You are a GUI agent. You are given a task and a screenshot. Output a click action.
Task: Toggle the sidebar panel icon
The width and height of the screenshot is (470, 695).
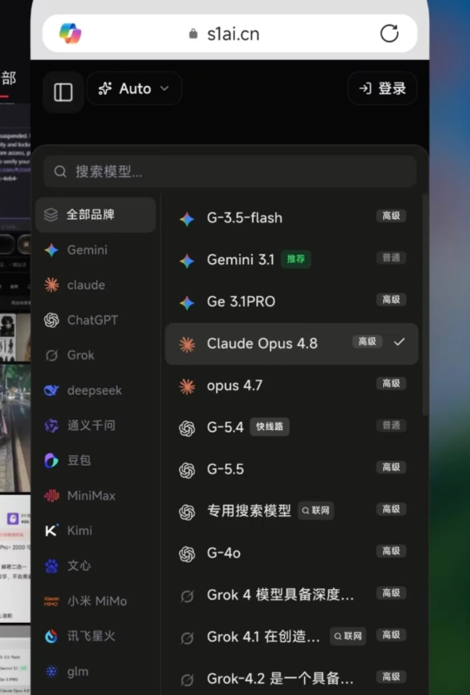pos(63,92)
